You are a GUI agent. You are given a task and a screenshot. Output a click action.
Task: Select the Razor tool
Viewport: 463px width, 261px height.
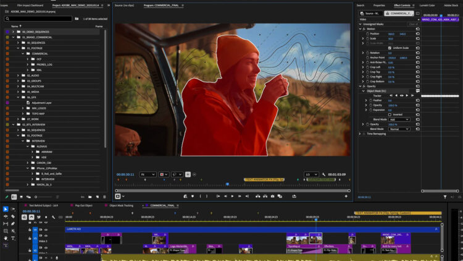pos(13,216)
